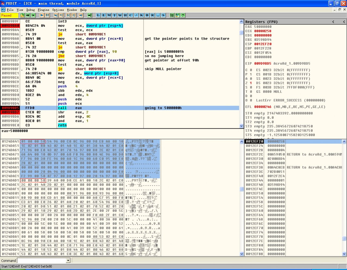
Task: Open Memory map with M button
Action: [109, 15]
